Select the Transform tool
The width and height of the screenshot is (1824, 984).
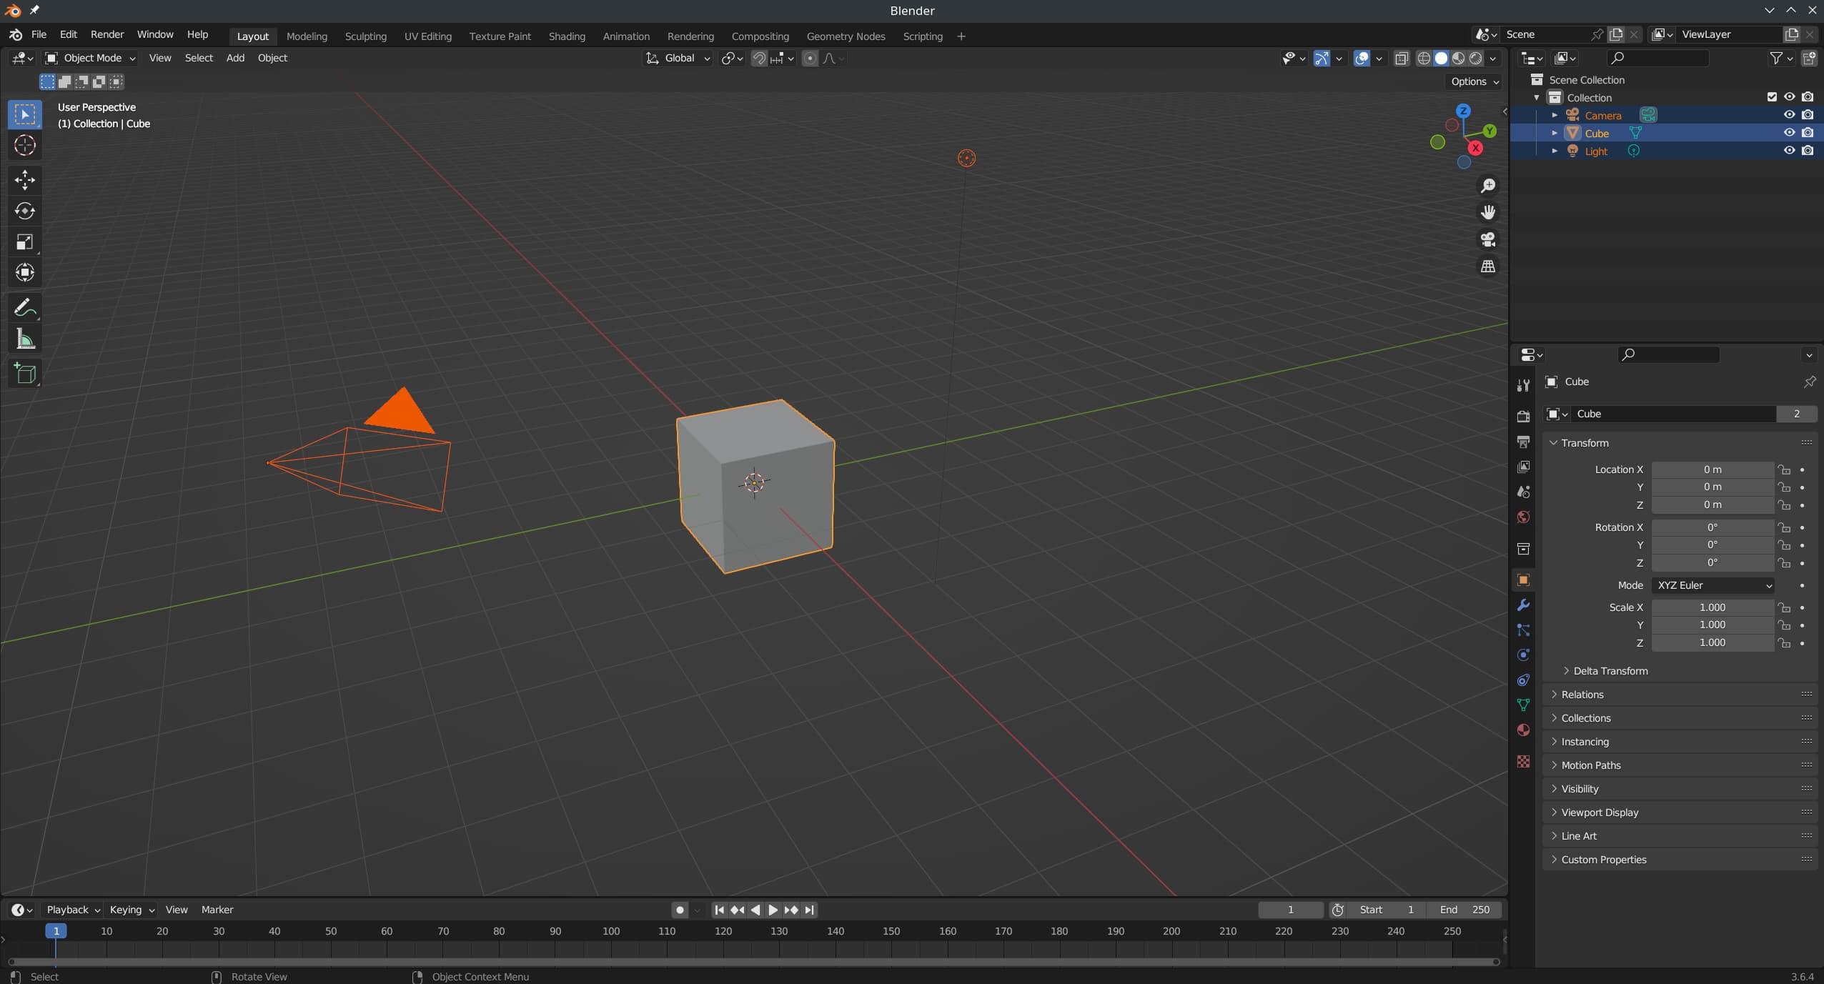tap(25, 272)
